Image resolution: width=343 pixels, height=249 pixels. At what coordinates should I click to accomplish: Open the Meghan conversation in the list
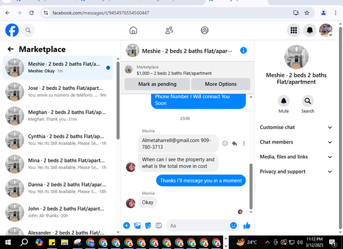point(58,116)
